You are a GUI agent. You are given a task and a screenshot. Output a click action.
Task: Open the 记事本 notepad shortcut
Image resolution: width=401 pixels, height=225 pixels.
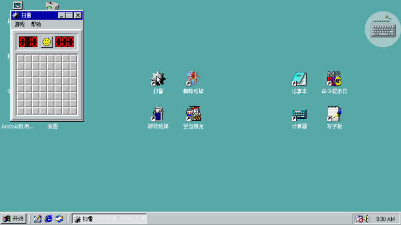click(299, 79)
